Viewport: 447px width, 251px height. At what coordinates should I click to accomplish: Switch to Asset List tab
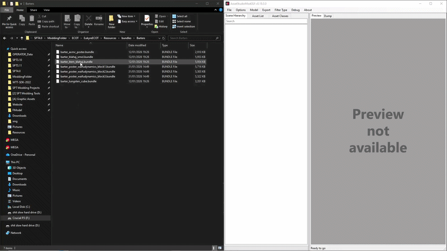(x=258, y=16)
